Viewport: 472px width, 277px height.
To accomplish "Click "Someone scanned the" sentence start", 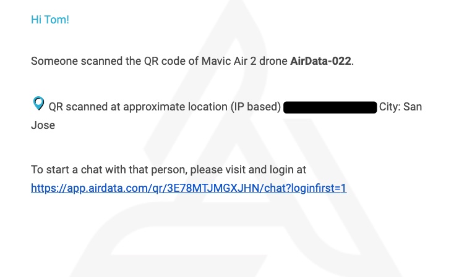I will coord(86,61).
